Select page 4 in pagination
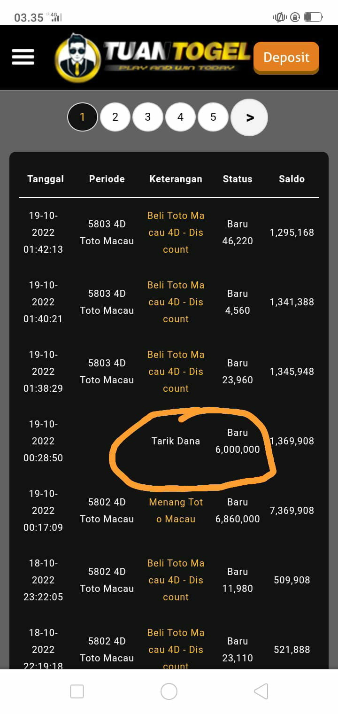The width and height of the screenshot is (338, 714). 180,117
